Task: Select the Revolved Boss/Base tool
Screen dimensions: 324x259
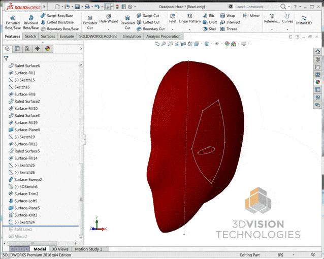Action: point(31,22)
